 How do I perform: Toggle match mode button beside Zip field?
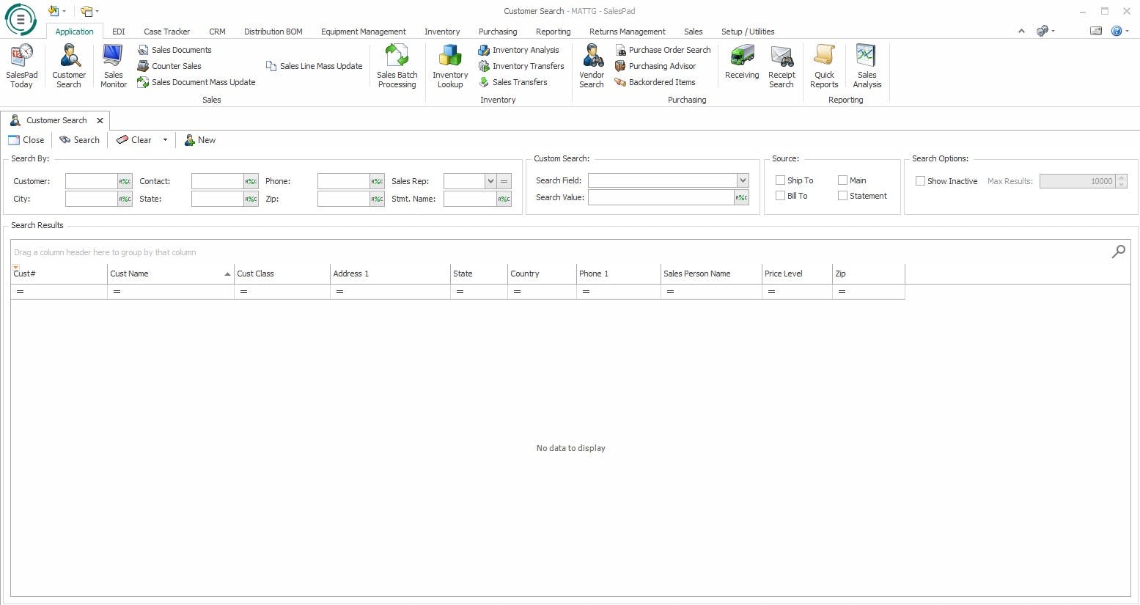[378, 199]
